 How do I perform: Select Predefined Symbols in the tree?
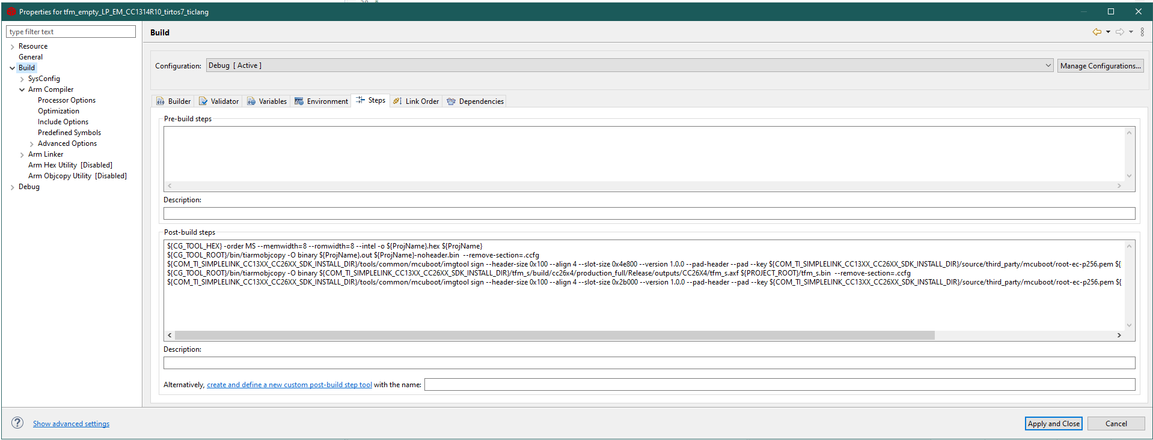point(69,133)
